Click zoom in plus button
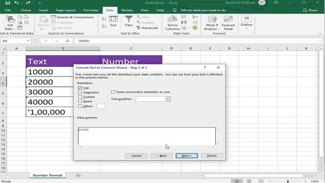Image resolution: width=325 pixels, height=183 pixels. pos(305,181)
